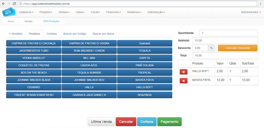Add CAIPIRA DE FRUTAS C/ VODKA product

pos(89,43)
